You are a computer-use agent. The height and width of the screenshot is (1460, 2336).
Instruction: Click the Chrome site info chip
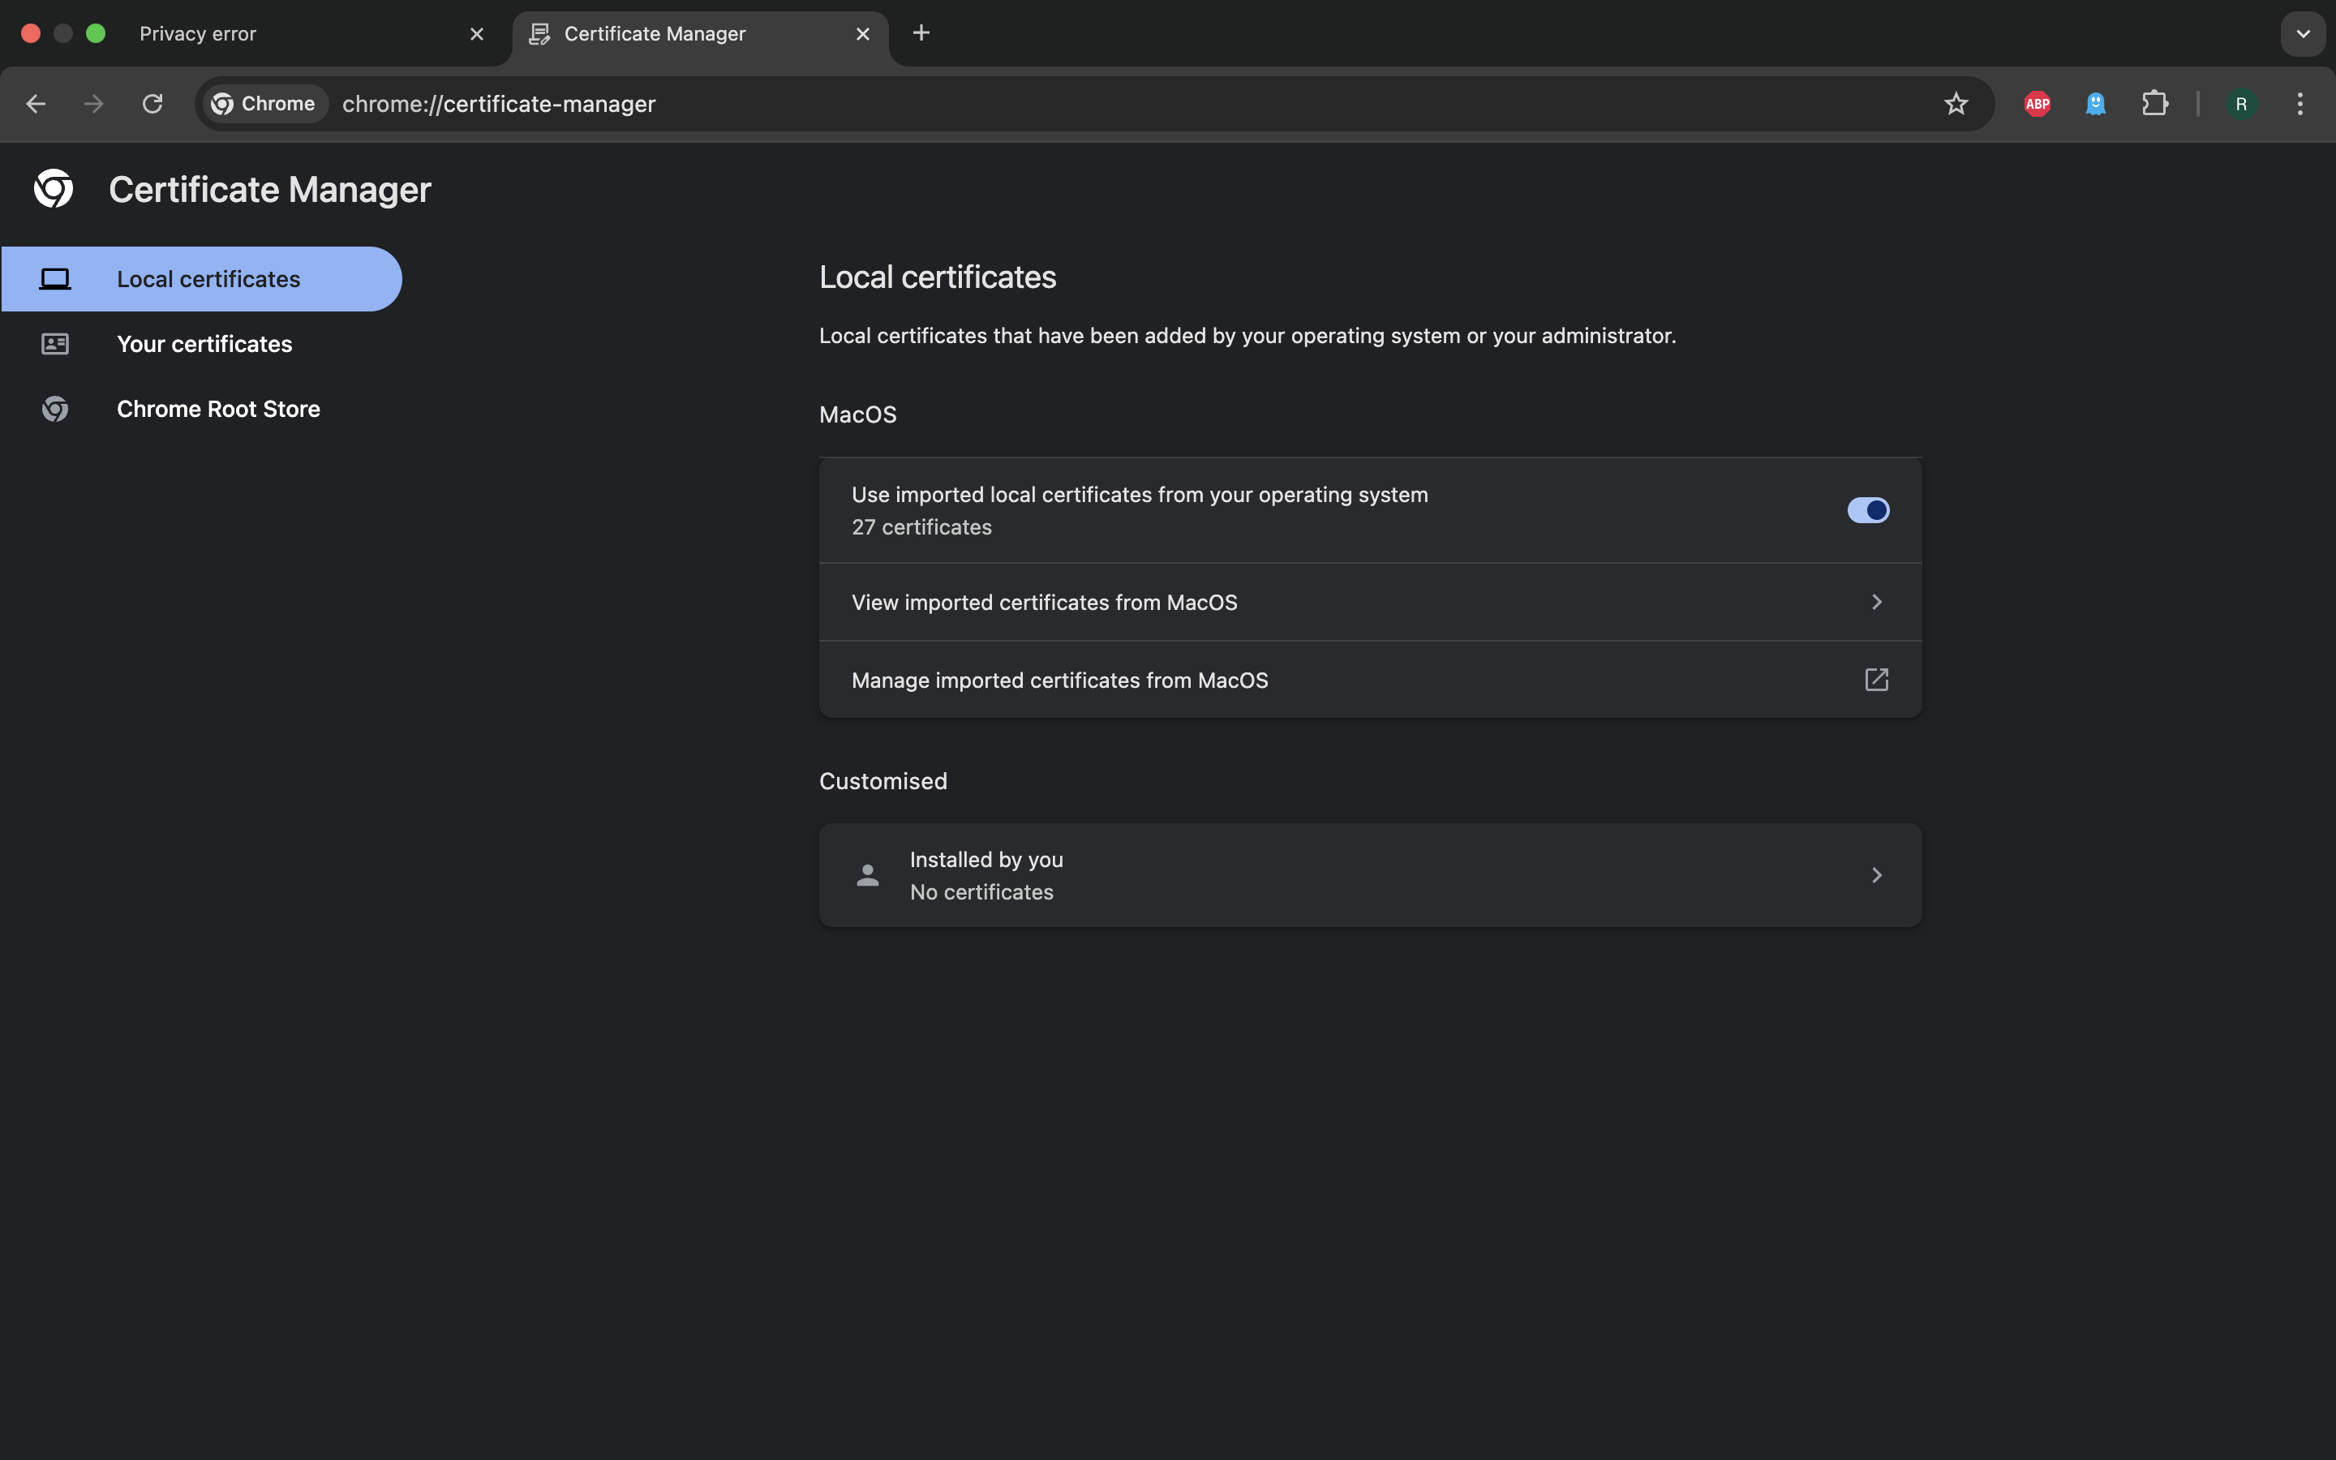pyautogui.click(x=264, y=103)
